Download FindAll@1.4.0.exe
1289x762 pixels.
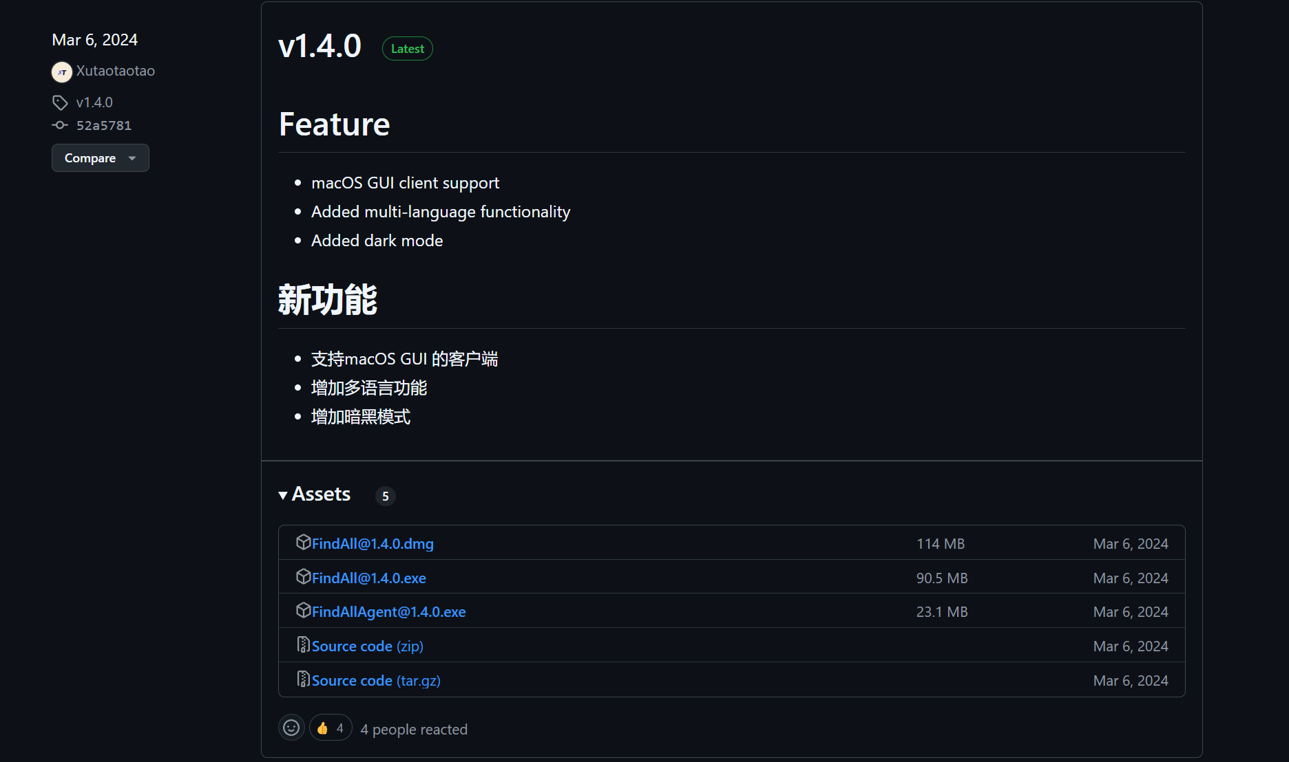[x=369, y=578]
